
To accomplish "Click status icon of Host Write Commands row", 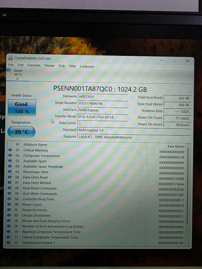I will [9, 193].
